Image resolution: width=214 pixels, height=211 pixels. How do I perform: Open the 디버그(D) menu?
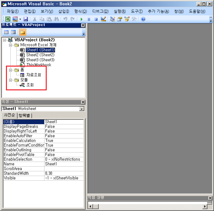(x=100, y=11)
